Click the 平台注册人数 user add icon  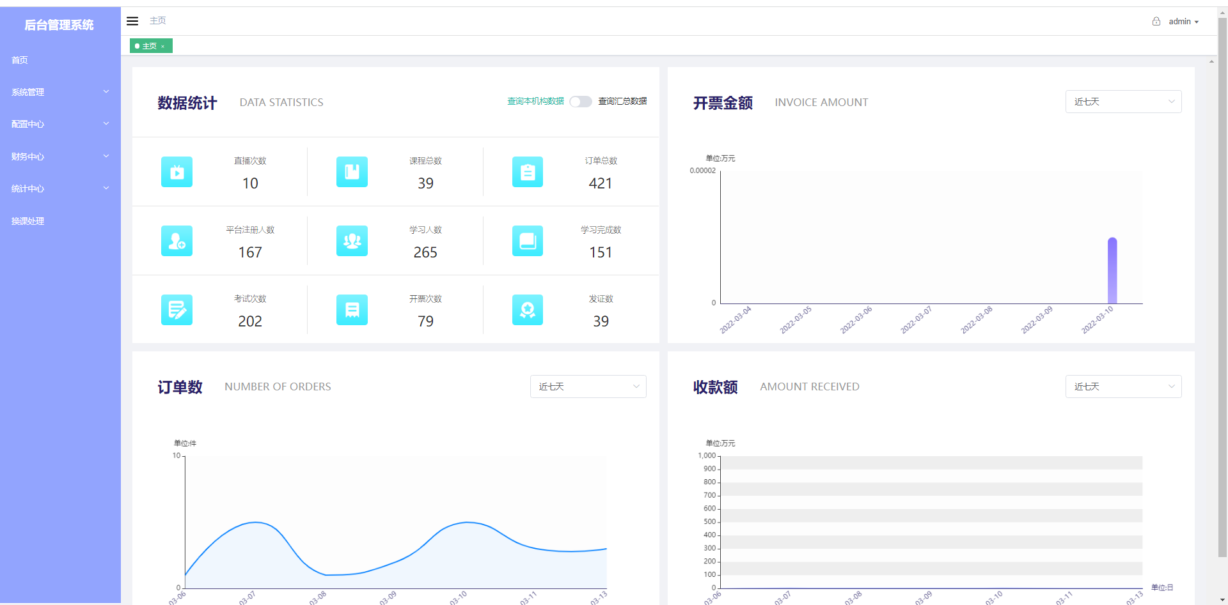[x=177, y=241]
